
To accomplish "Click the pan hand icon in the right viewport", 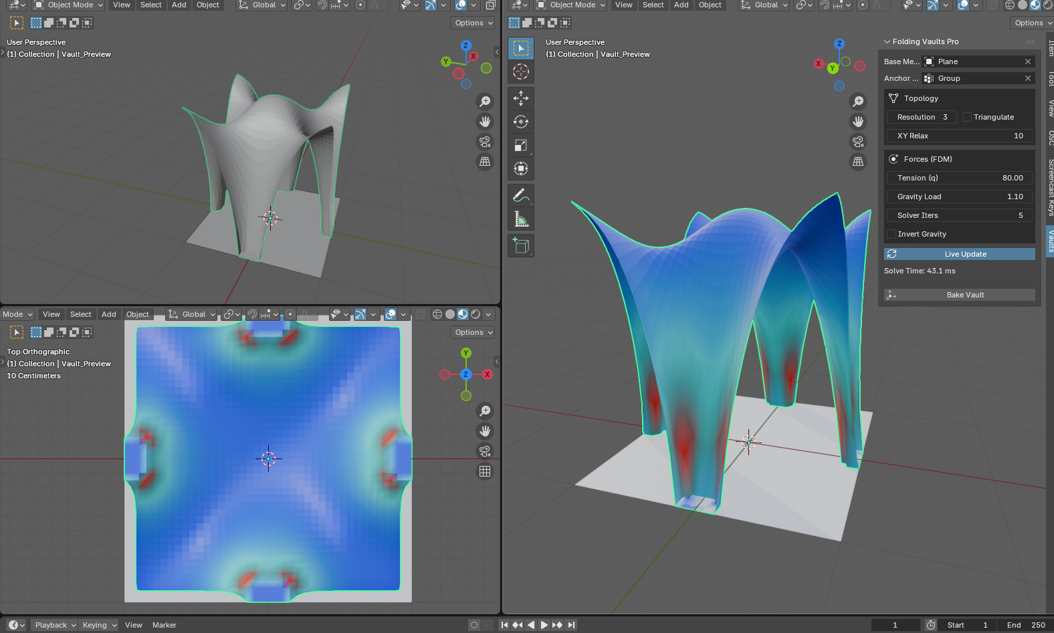I will [858, 122].
